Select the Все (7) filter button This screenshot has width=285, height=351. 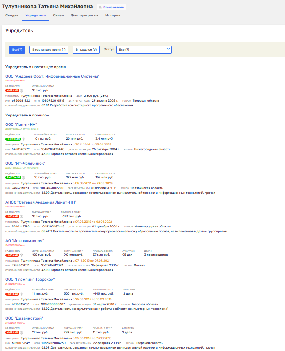click(17, 50)
